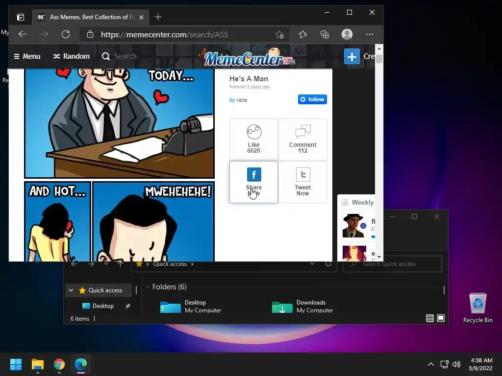This screenshot has width=502, height=376.
Task: Click Quick access breadcrumb in address bar
Action: click(170, 264)
